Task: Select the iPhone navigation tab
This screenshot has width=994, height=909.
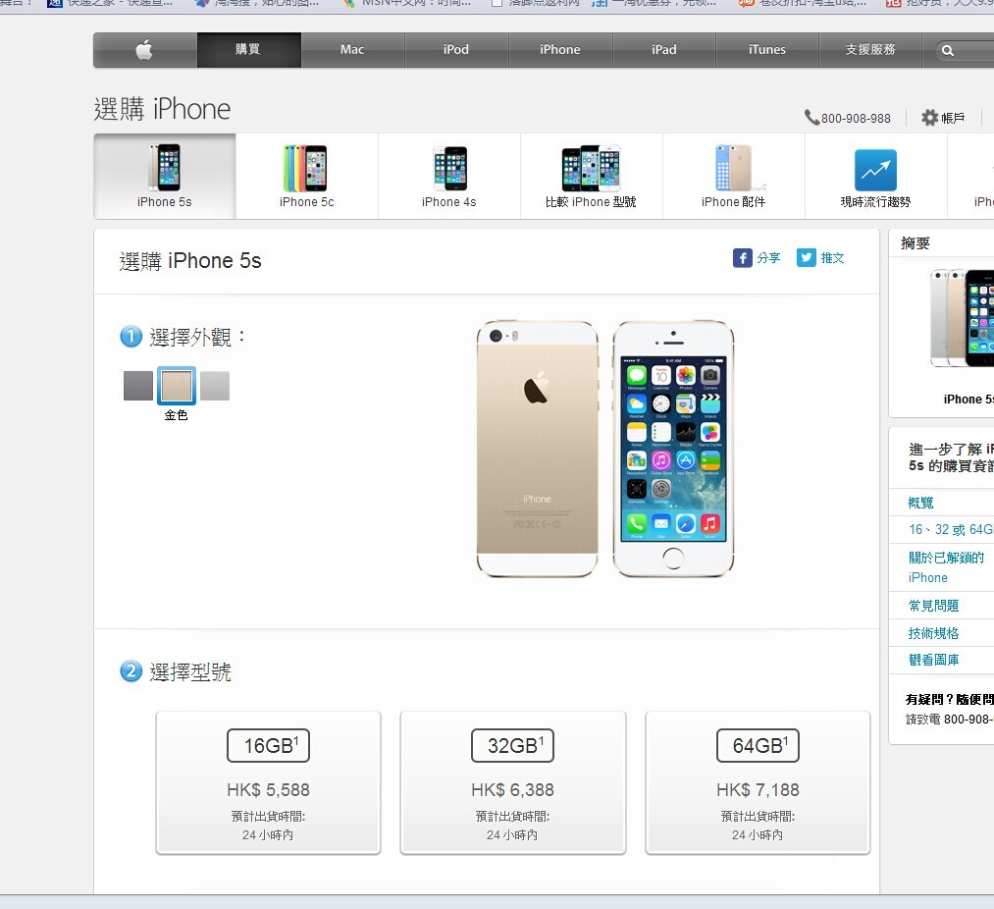Action: tap(560, 49)
